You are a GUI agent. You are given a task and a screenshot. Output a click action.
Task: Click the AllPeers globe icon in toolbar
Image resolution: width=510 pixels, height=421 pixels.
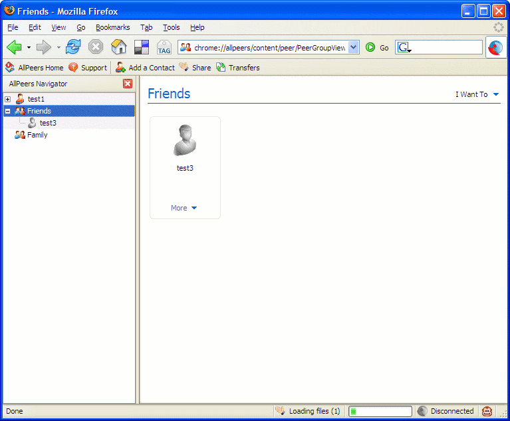pos(495,48)
